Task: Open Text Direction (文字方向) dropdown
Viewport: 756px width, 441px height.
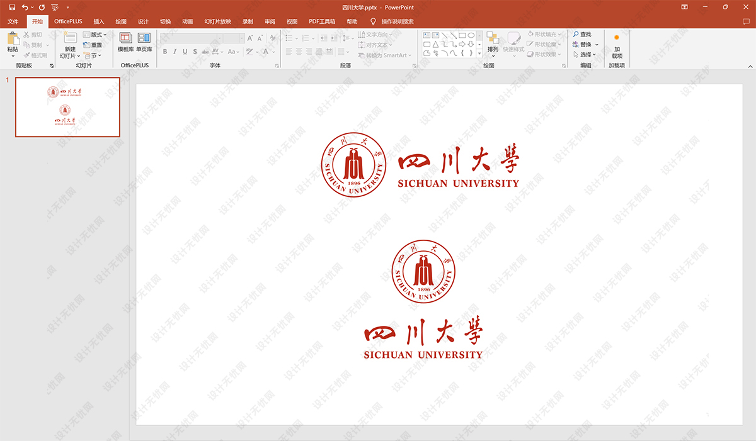Action: point(375,35)
